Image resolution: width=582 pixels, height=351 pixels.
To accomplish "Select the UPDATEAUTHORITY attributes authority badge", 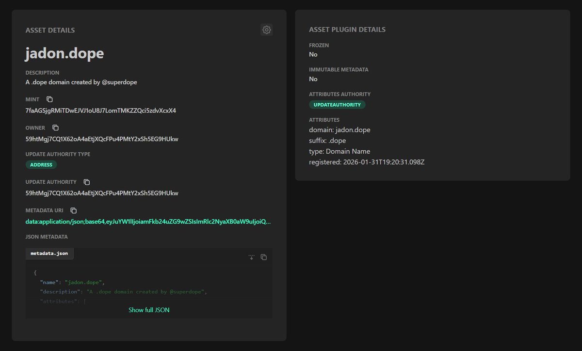I will click(x=337, y=104).
